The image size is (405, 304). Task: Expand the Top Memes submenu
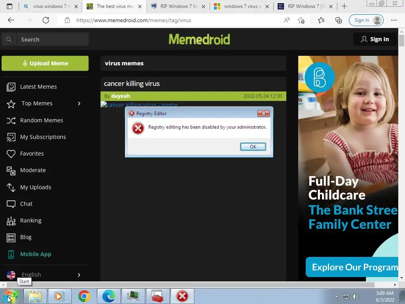[x=79, y=103]
